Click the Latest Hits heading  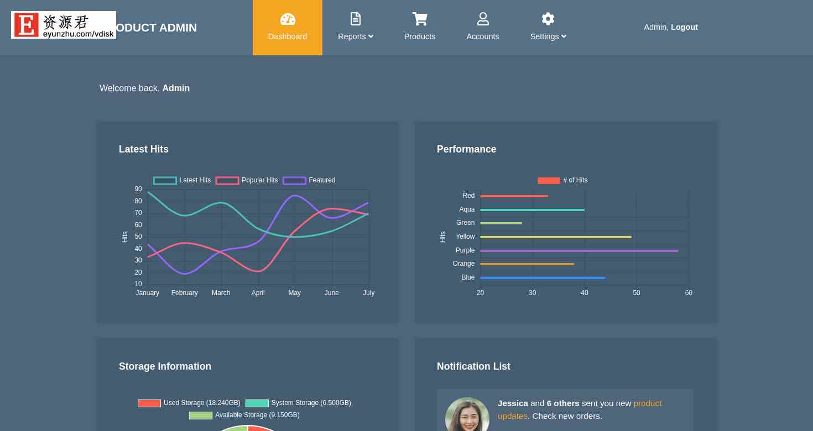[x=144, y=149]
